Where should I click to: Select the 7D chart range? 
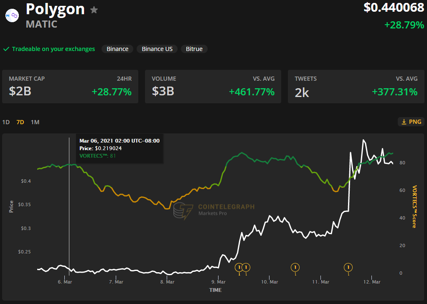pyautogui.click(x=20, y=122)
